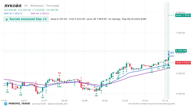Click the red 'стоп 5 523.5' stop price tag
This screenshot has height=107, width=191.
(x=183, y=63)
